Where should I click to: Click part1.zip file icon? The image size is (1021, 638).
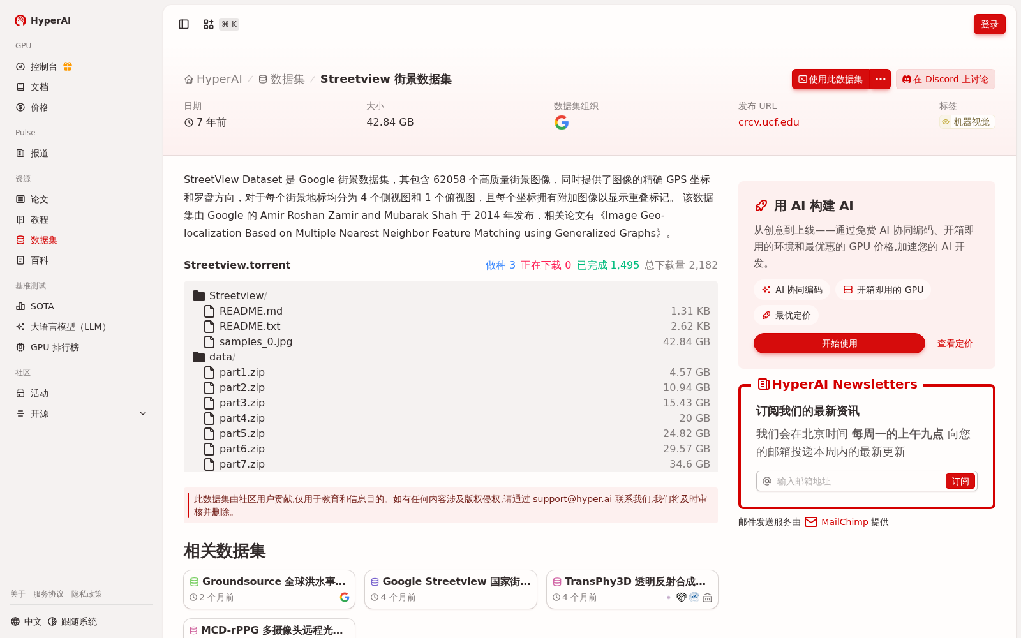click(209, 373)
